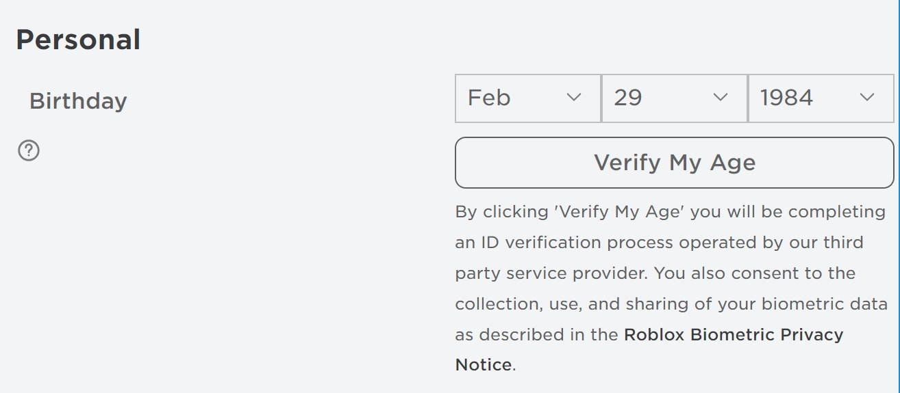Select the 1984 year value
This screenshot has height=393, width=900.
(x=786, y=98)
